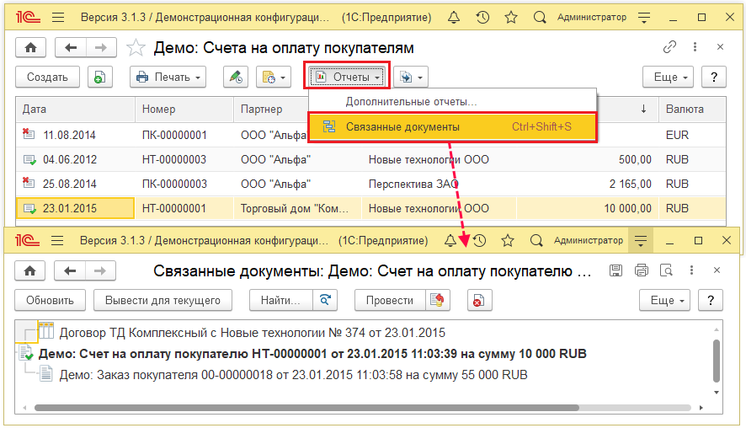Open Отчеты dropdown menu
The height and width of the screenshot is (428, 746).
[347, 78]
